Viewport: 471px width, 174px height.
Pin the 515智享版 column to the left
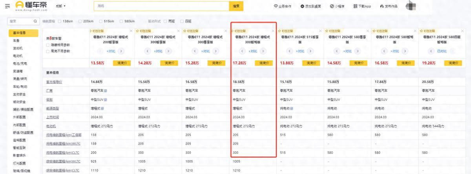click(285, 31)
